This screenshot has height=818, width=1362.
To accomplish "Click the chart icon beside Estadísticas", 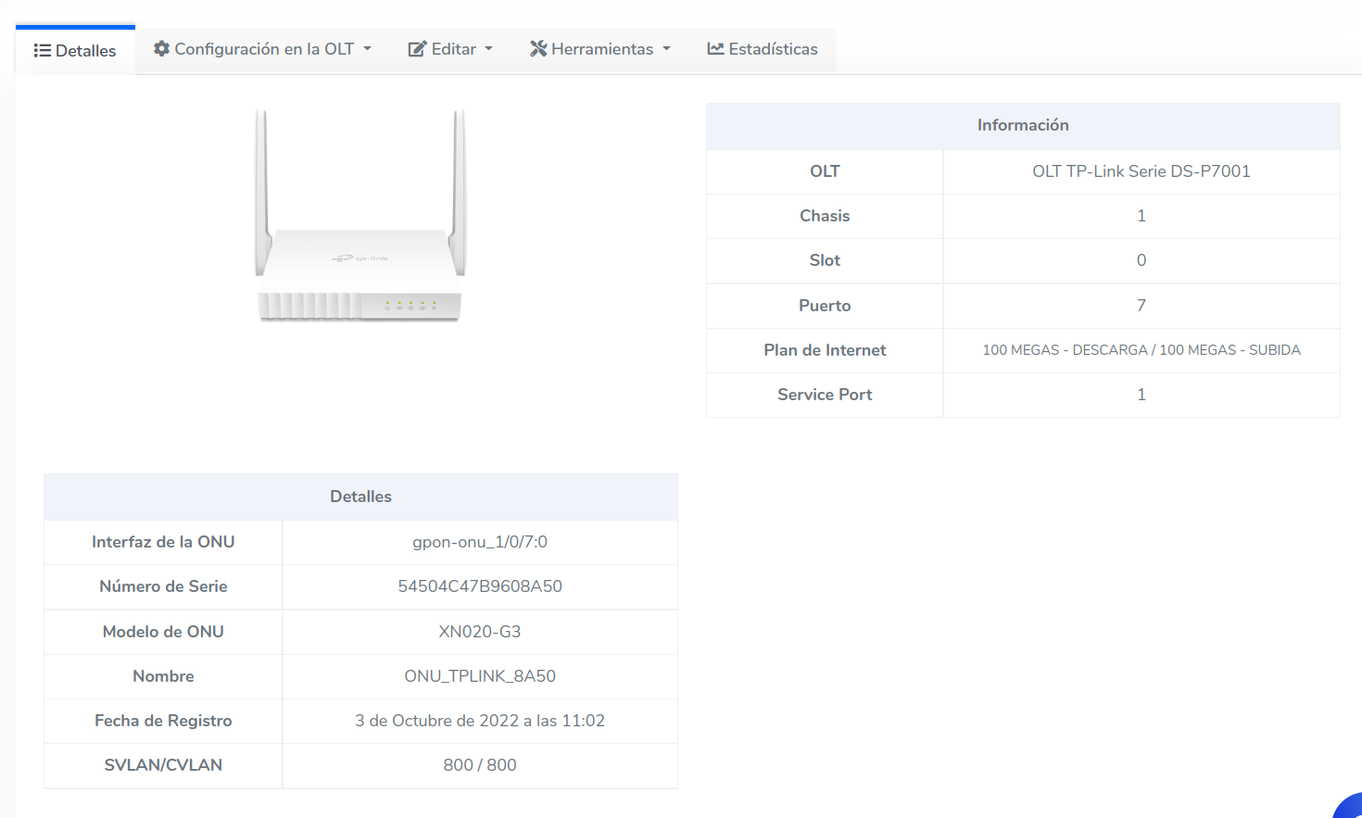I will pos(715,49).
